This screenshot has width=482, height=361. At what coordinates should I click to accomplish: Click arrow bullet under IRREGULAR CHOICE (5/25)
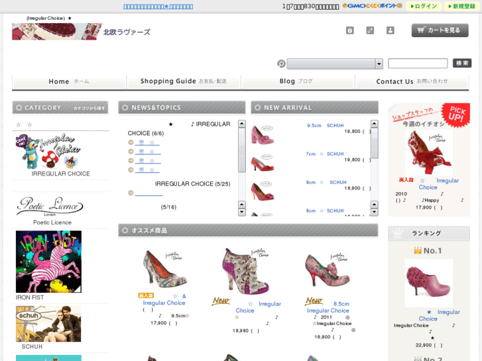(131, 193)
